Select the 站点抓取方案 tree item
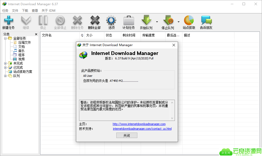 pyautogui.click(x=23, y=72)
